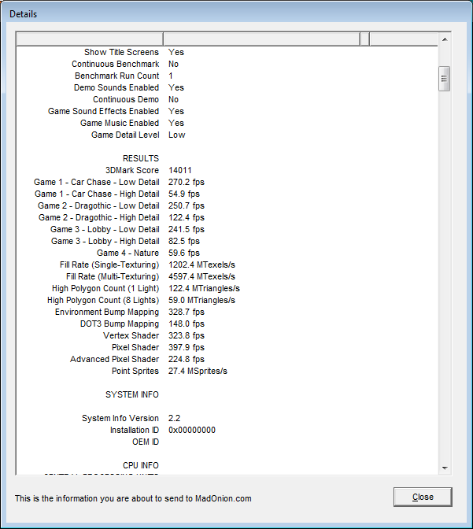Viewport: 473px width, 529px height.
Task: Select the Game 4 - Nature row
Action: tap(127, 253)
